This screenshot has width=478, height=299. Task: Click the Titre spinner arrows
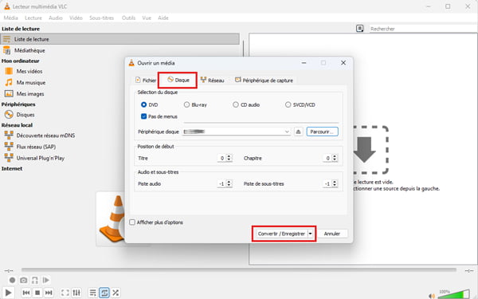point(229,158)
